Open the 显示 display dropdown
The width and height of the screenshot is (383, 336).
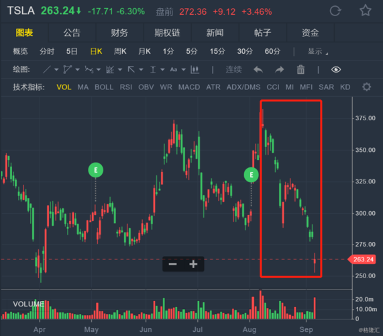[318, 51]
